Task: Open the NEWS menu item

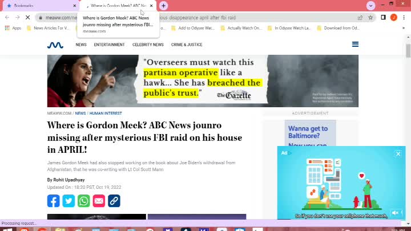Action: point(81,44)
